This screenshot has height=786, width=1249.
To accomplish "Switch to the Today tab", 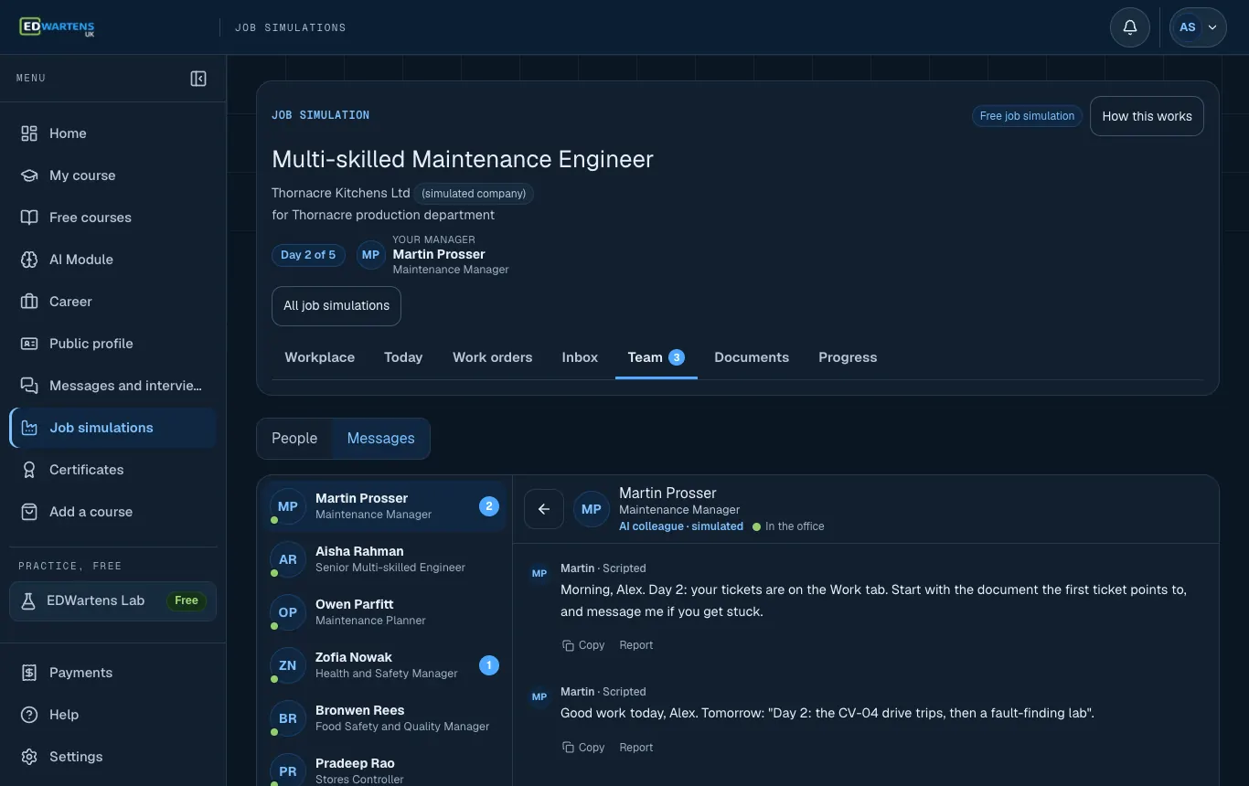I will coord(403,357).
